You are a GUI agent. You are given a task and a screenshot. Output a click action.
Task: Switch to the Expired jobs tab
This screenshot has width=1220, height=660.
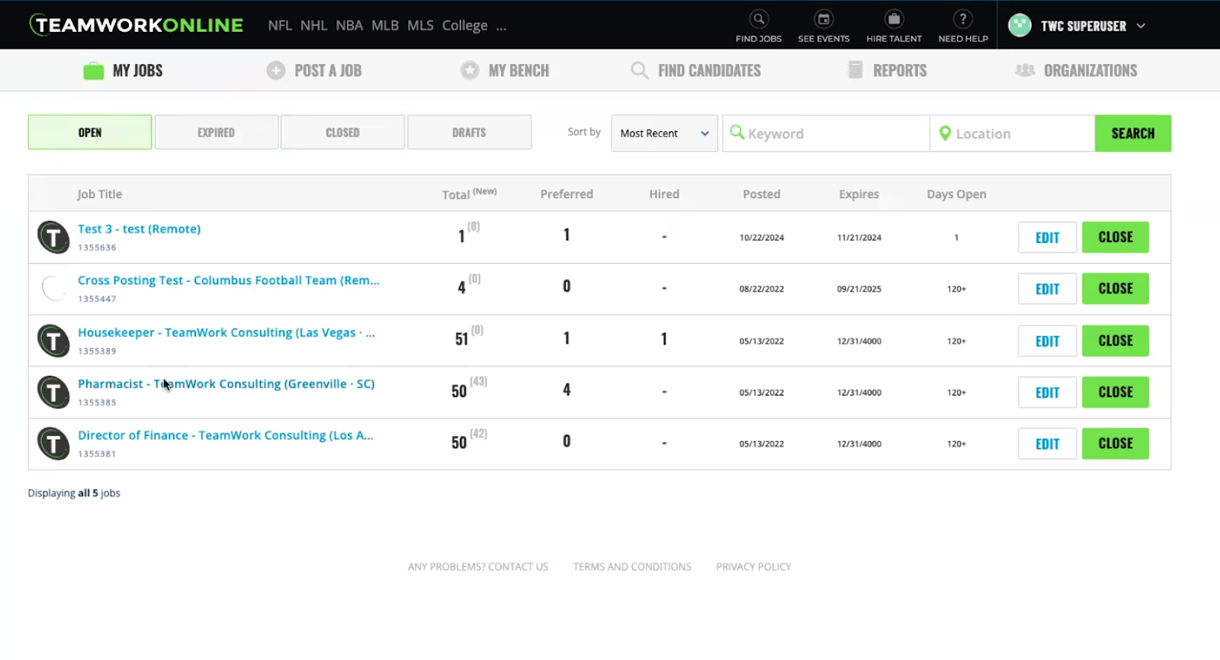click(x=217, y=133)
